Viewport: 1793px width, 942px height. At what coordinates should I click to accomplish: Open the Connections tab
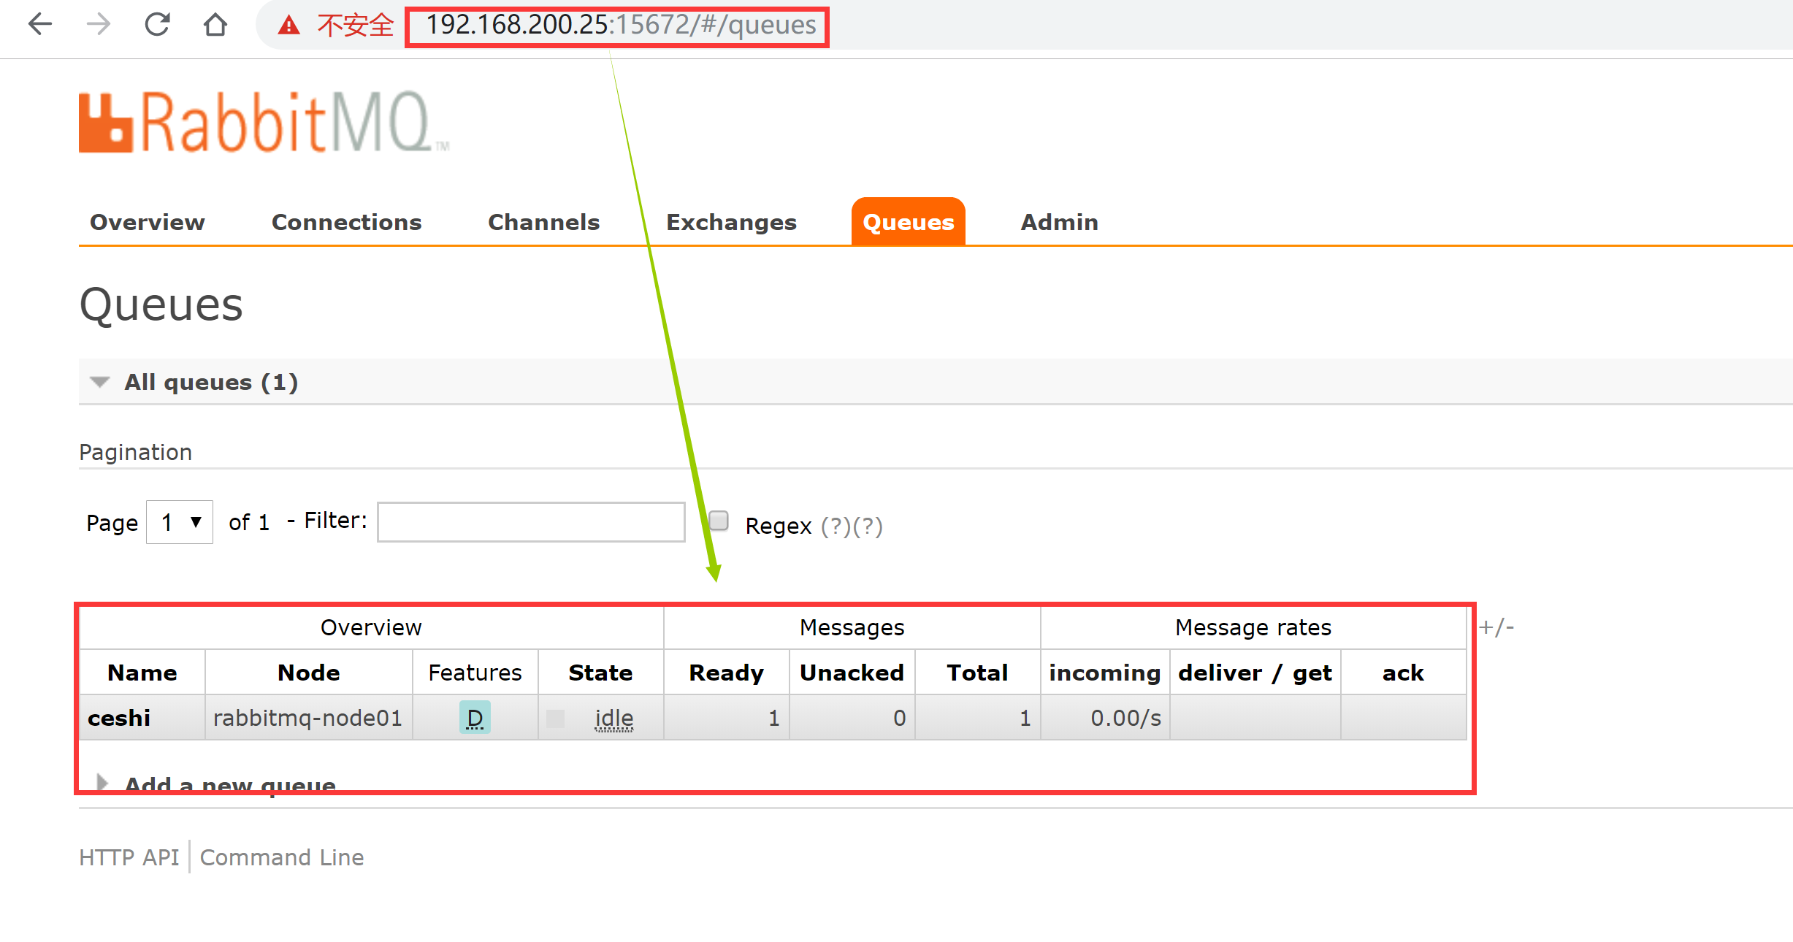(x=346, y=222)
